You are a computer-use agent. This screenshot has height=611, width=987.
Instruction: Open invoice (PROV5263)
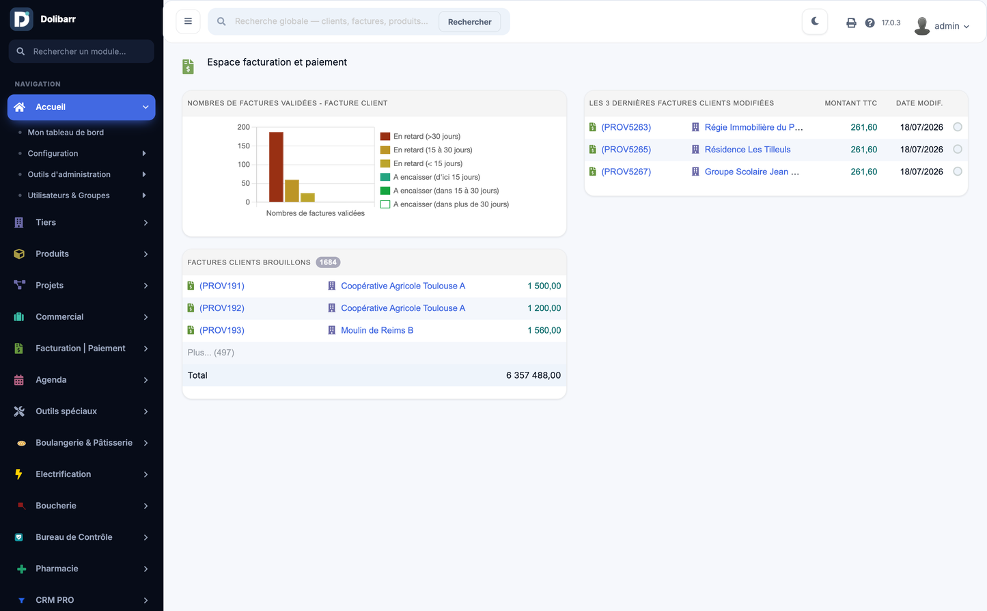626,128
